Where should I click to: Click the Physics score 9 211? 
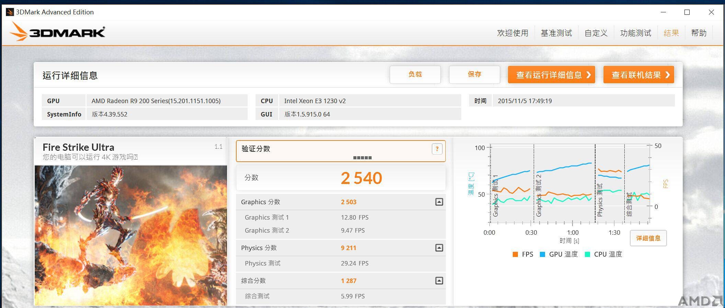tap(349, 248)
